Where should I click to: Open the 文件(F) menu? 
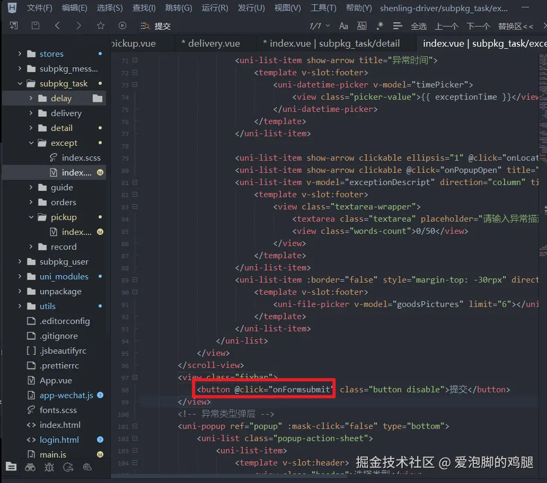pos(39,7)
